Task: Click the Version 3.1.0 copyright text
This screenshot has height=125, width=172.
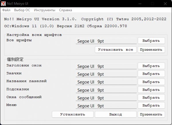Action: point(85,19)
